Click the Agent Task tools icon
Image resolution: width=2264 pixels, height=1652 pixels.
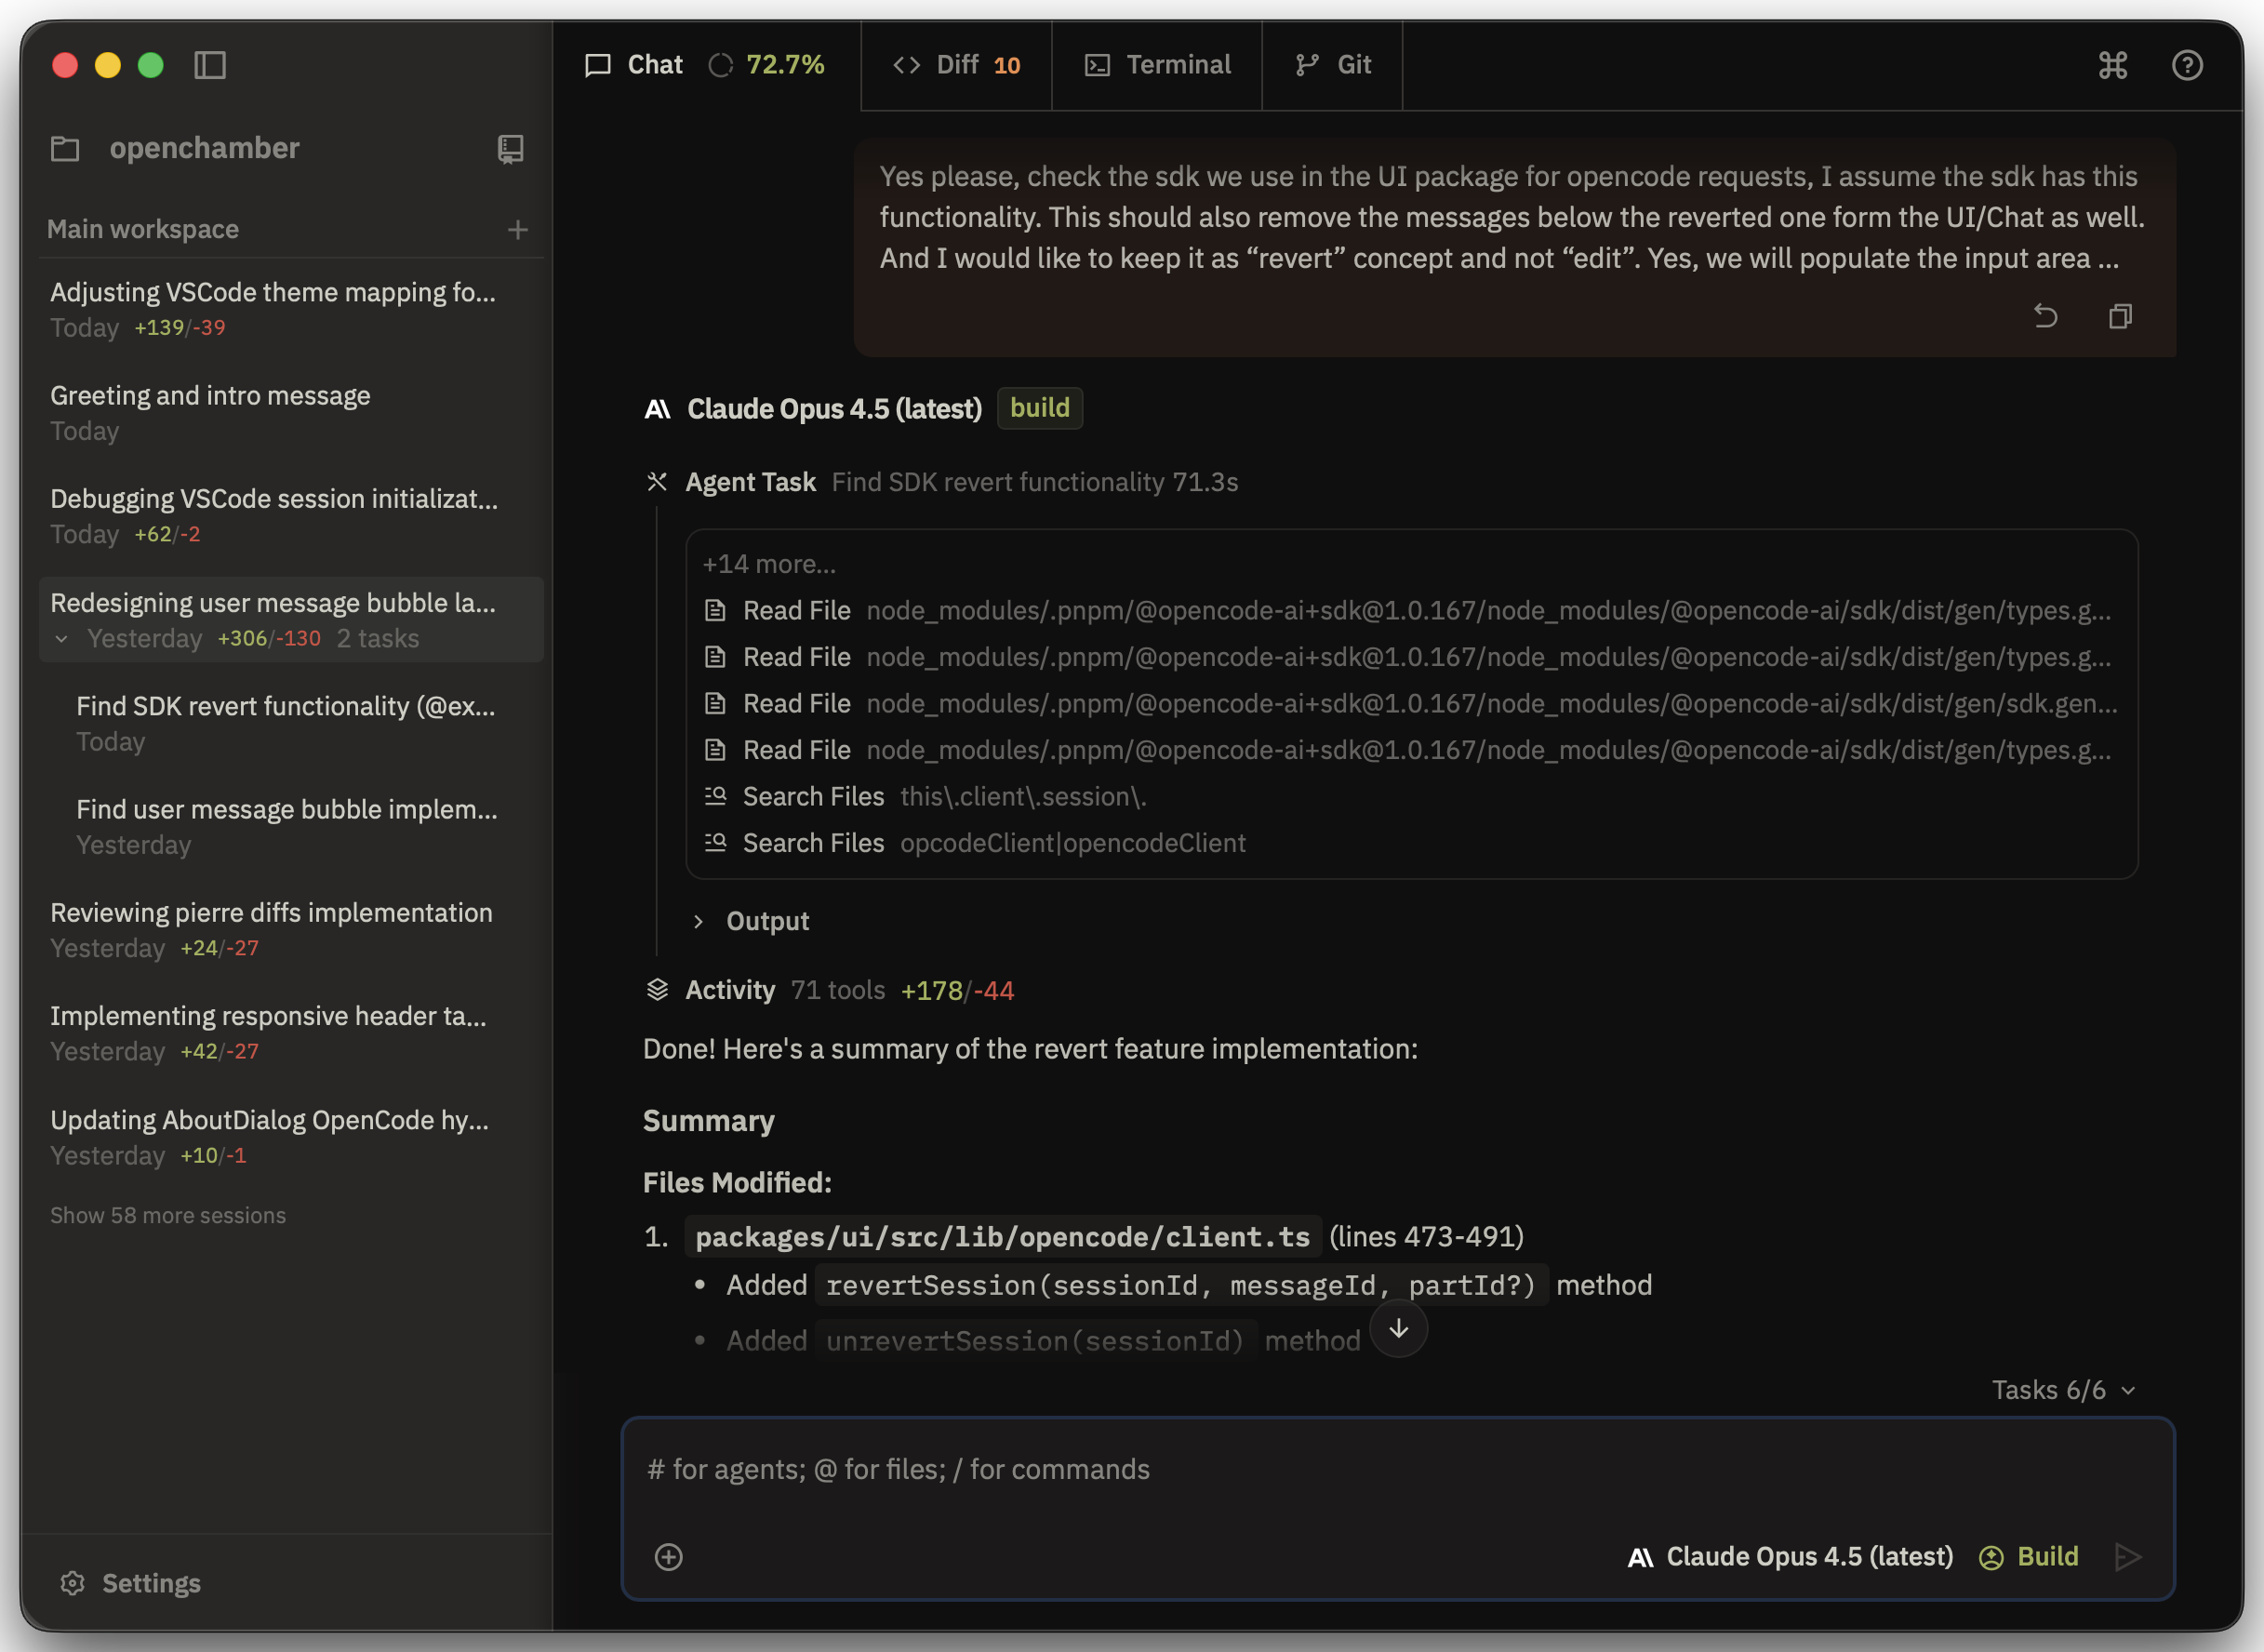pos(657,482)
